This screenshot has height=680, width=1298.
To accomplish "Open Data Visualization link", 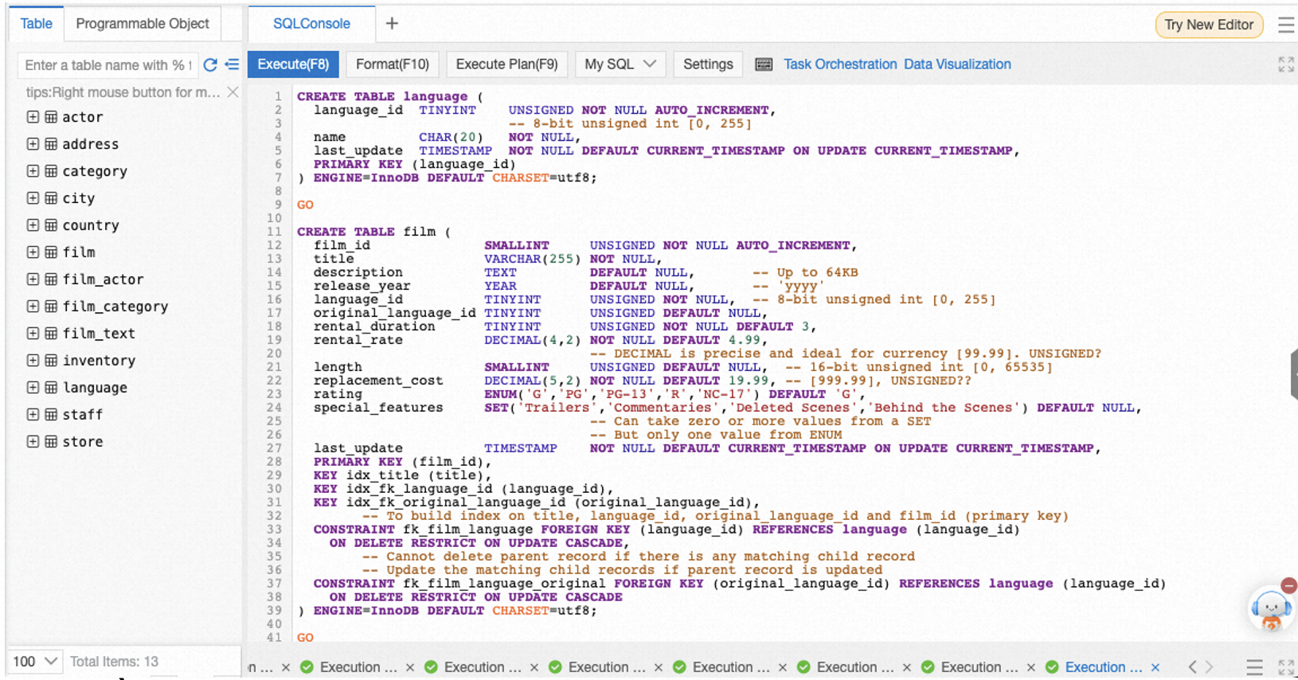I will (x=957, y=64).
